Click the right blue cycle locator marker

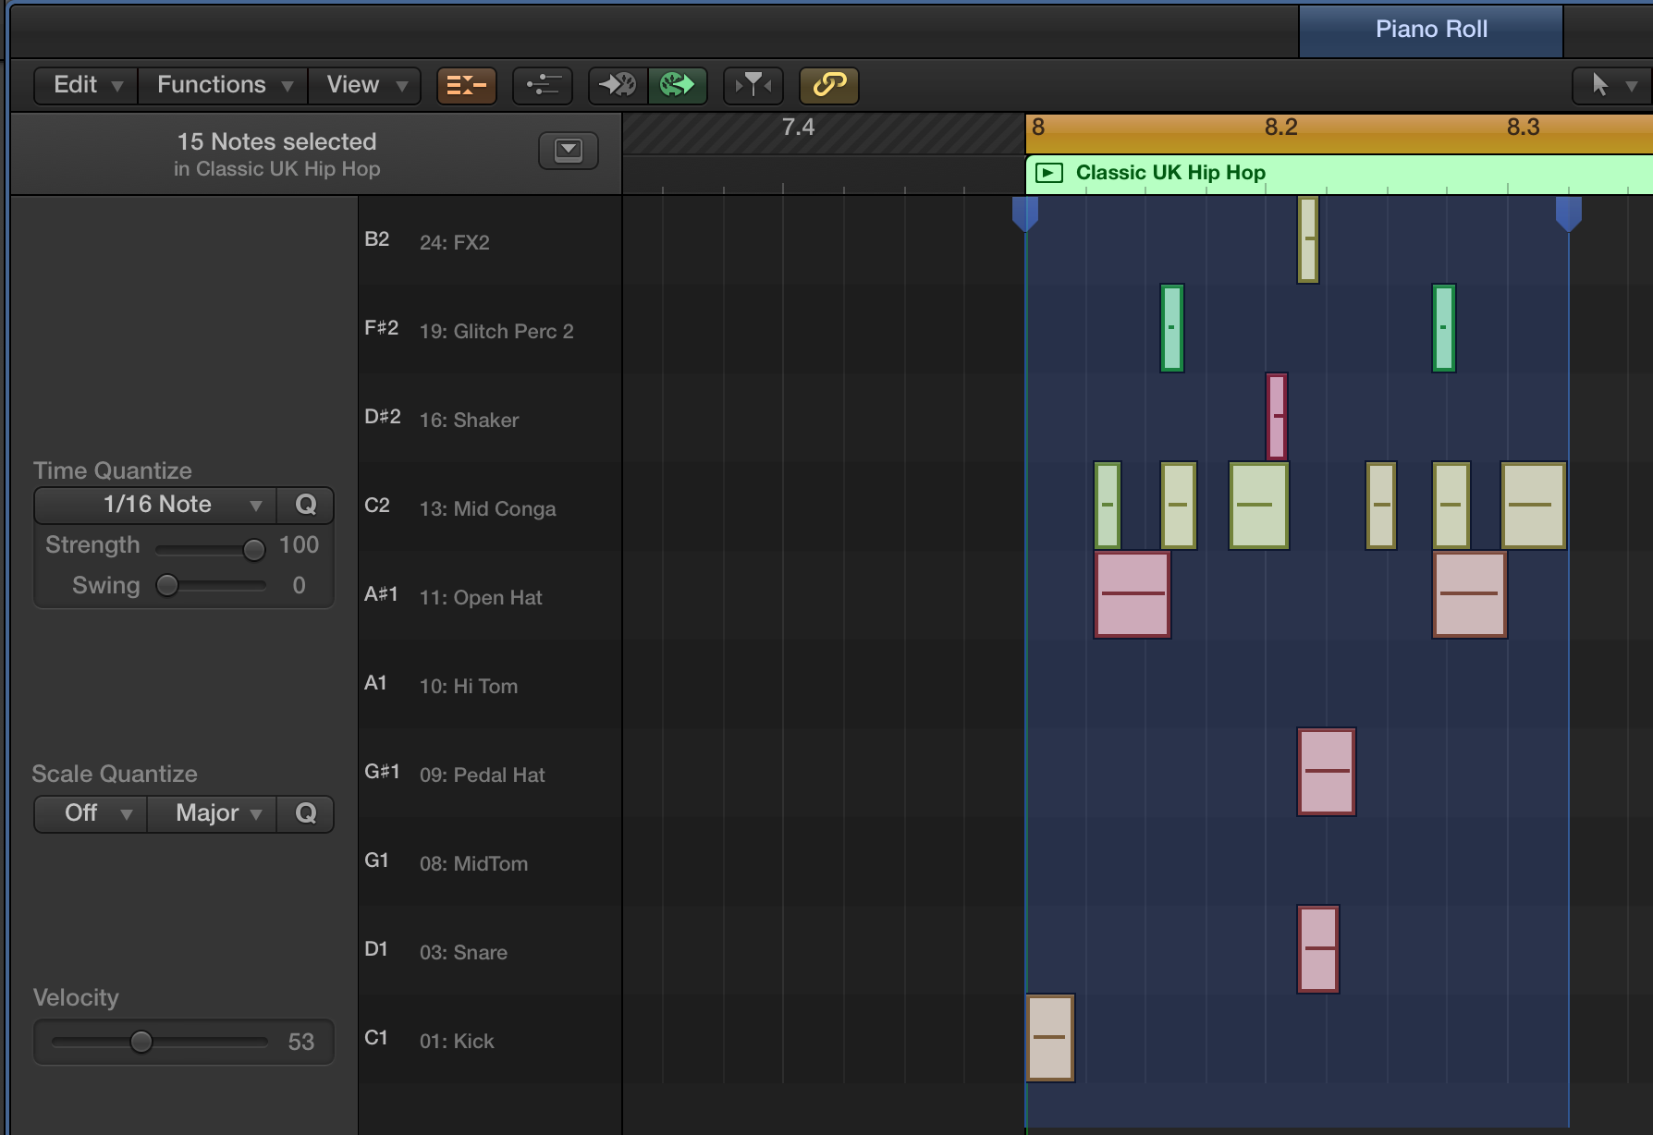[x=1569, y=213]
